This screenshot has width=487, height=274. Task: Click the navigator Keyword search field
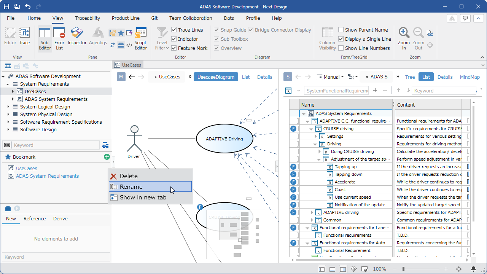(x=56, y=145)
